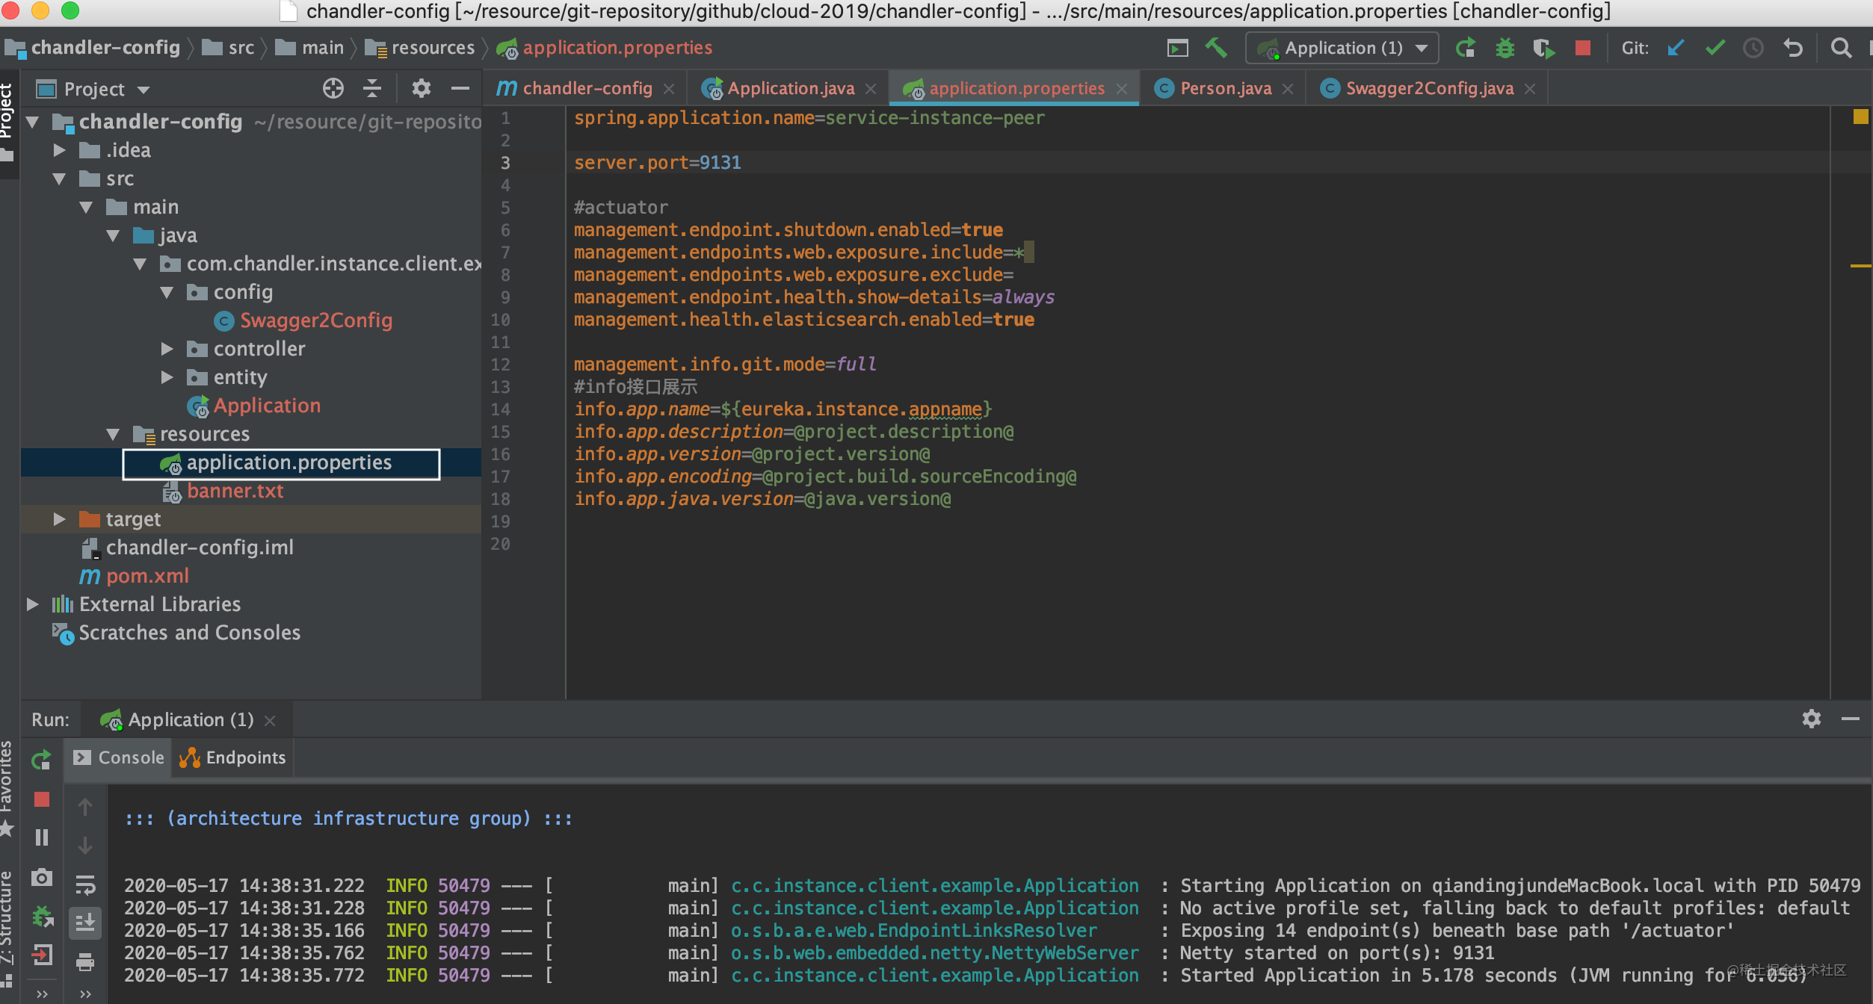This screenshot has width=1873, height=1004.
Task: Toggle scroll to end of console
Action: [85, 923]
